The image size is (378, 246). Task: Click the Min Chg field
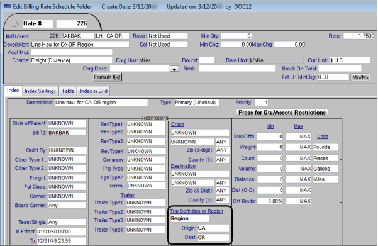click(x=236, y=45)
